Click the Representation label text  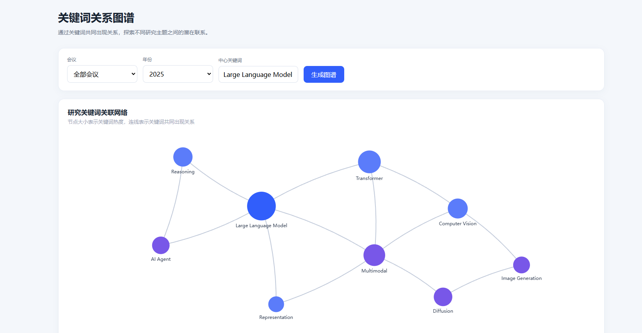click(276, 317)
